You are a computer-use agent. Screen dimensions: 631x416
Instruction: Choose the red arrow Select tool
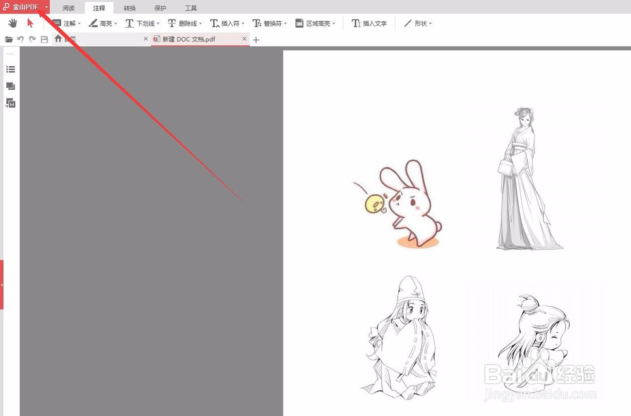tap(30, 23)
